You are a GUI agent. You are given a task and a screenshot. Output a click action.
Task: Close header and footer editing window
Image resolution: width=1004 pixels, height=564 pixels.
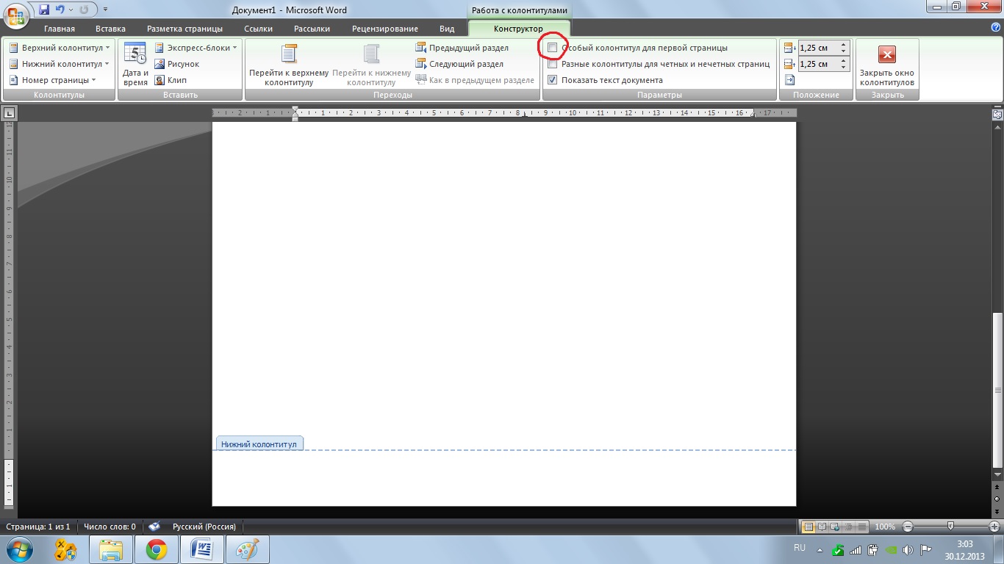(x=887, y=65)
